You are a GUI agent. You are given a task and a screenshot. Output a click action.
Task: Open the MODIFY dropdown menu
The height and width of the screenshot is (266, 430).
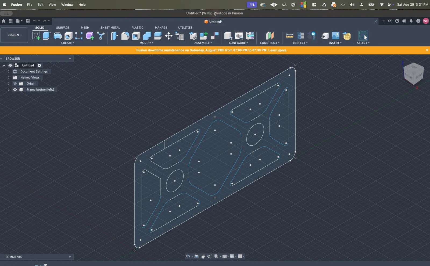click(x=146, y=43)
